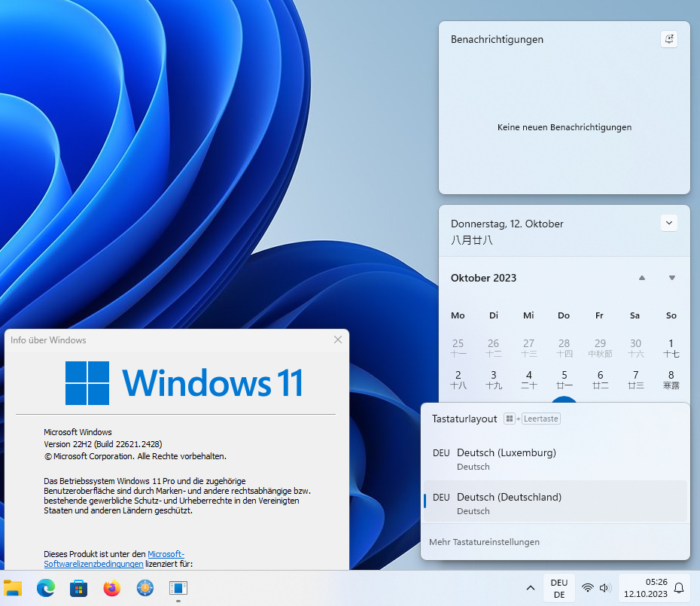Select calendar day 5
The image size is (700, 606).
(565, 379)
